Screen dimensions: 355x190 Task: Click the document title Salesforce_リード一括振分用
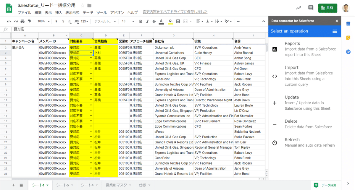(x=46, y=6)
